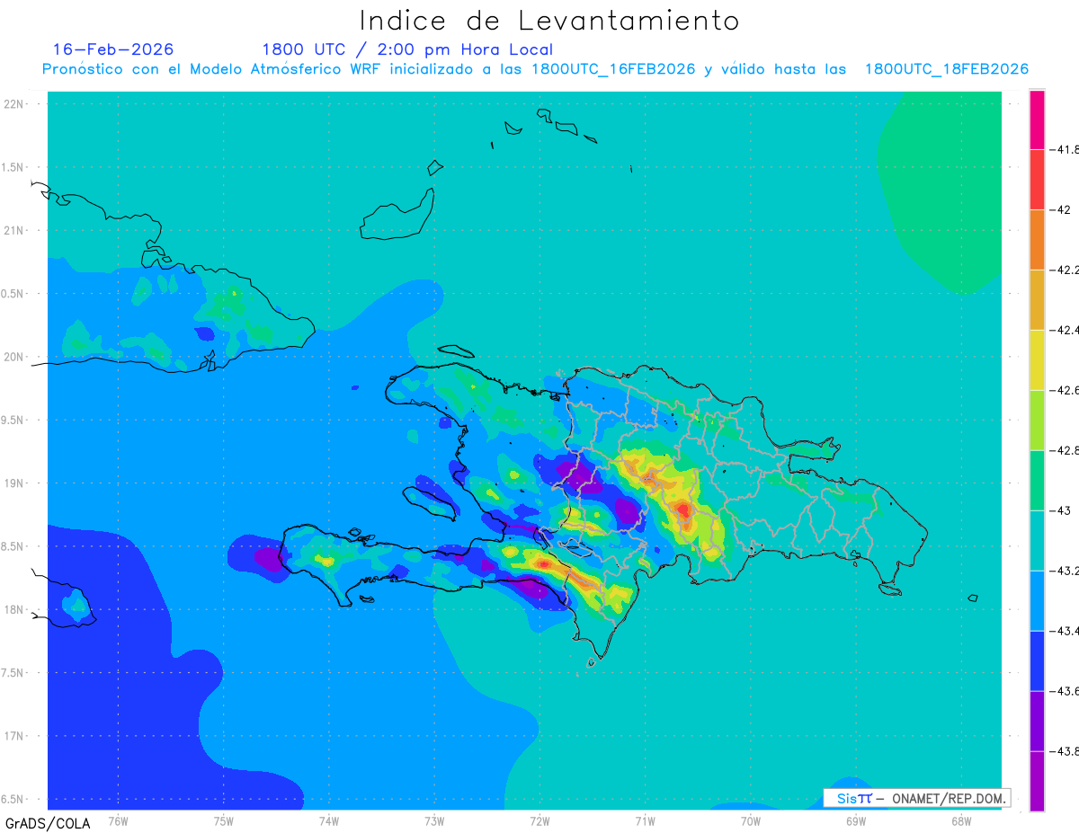Click the 75W longitude label
The height and width of the screenshot is (833, 1079).
tap(223, 820)
